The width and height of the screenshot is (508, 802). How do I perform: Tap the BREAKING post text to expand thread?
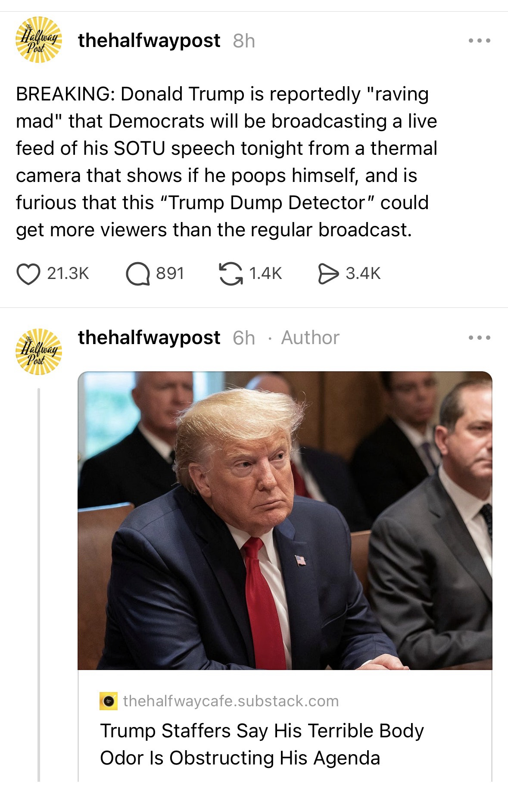click(x=227, y=162)
